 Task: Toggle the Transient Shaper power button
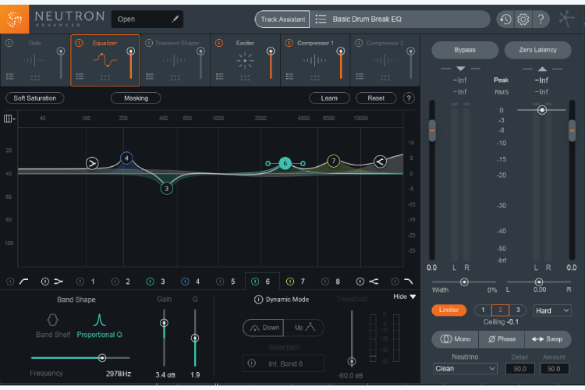coord(149,43)
